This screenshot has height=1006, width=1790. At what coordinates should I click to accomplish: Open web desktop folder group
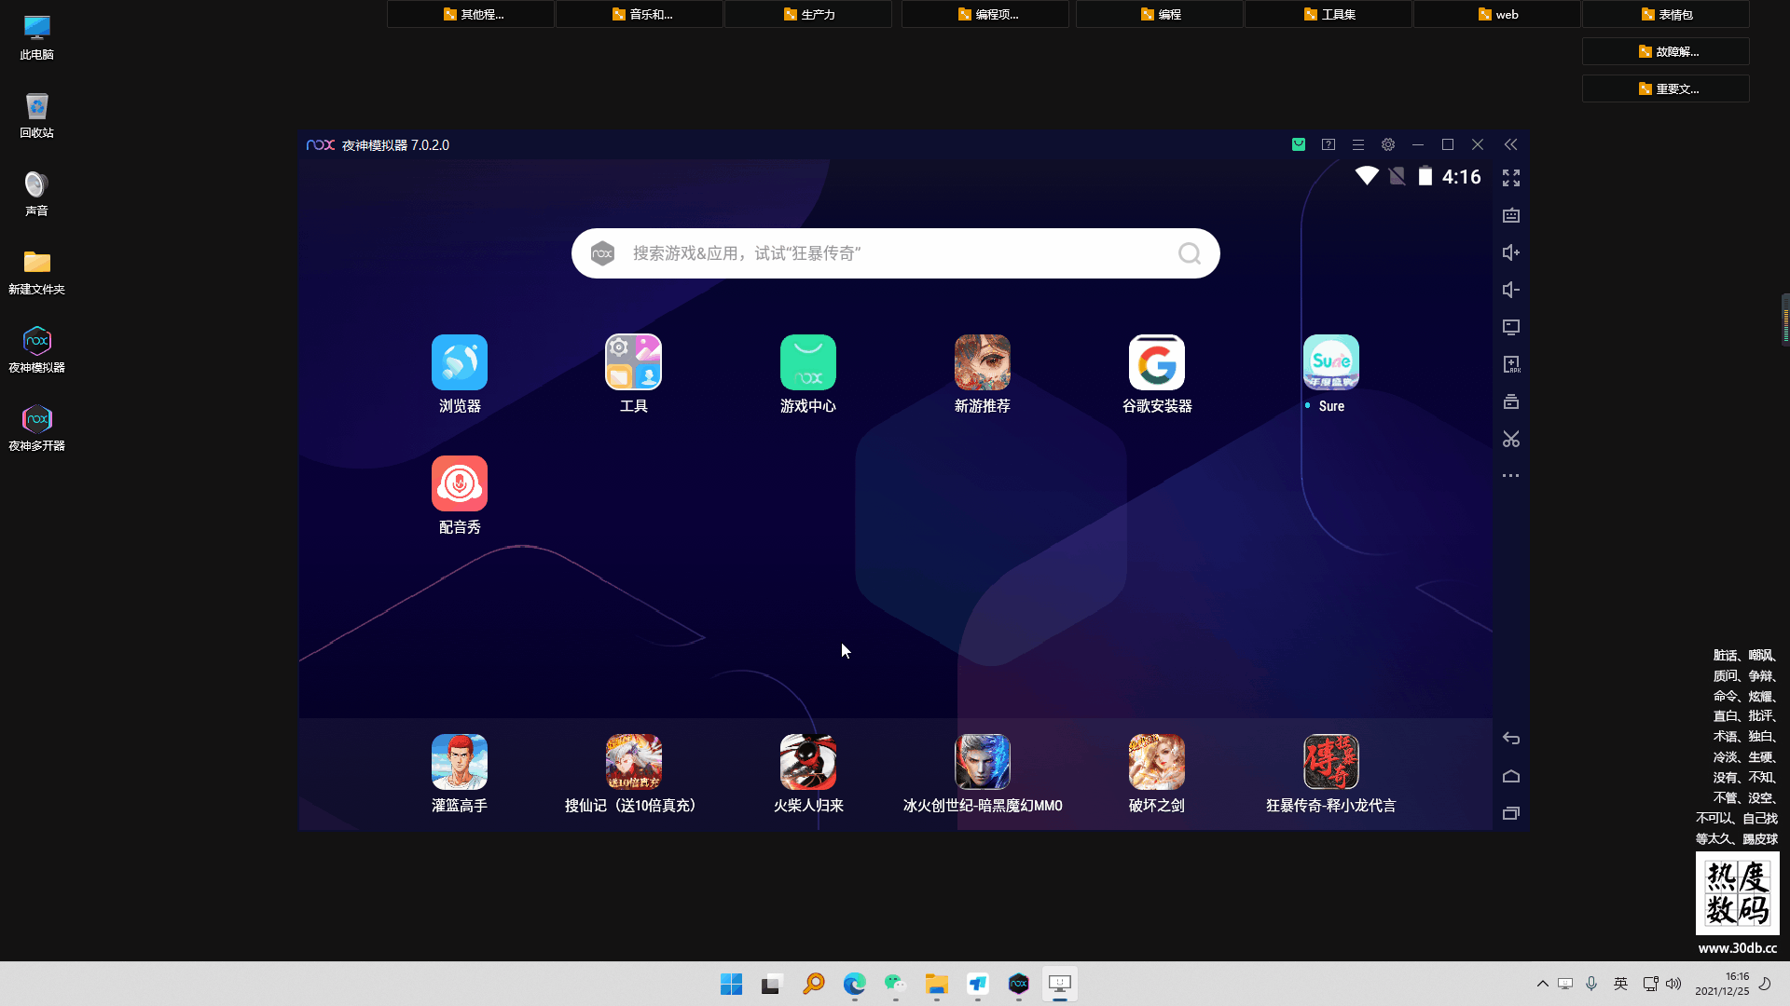coord(1497,14)
